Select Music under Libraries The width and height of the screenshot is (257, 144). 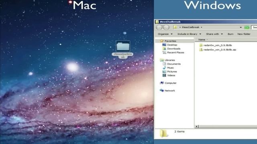tap(170, 68)
